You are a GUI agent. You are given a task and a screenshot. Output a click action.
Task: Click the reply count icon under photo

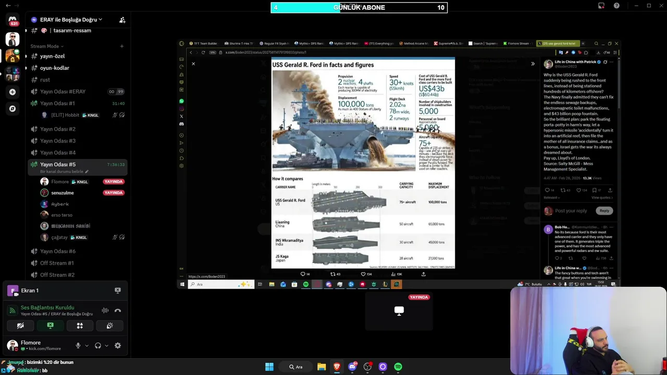tap(303, 274)
